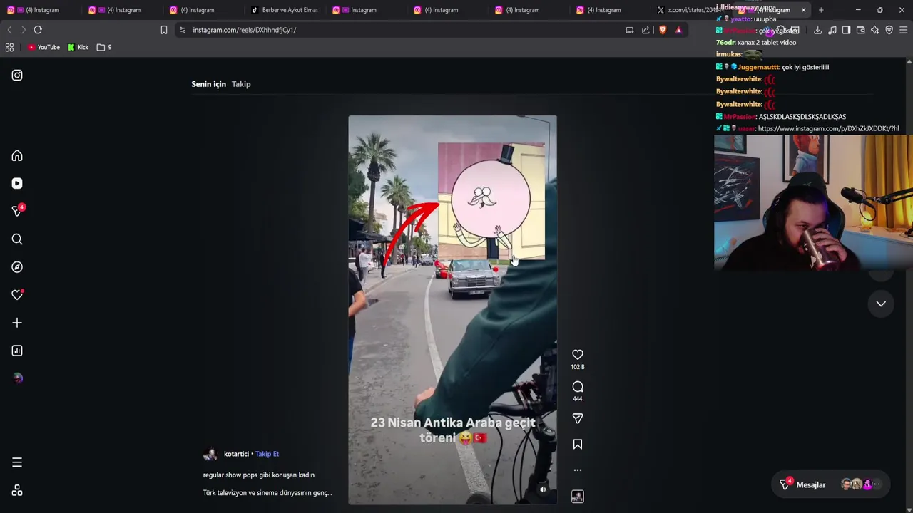Click the 444 comment count

pos(578,399)
